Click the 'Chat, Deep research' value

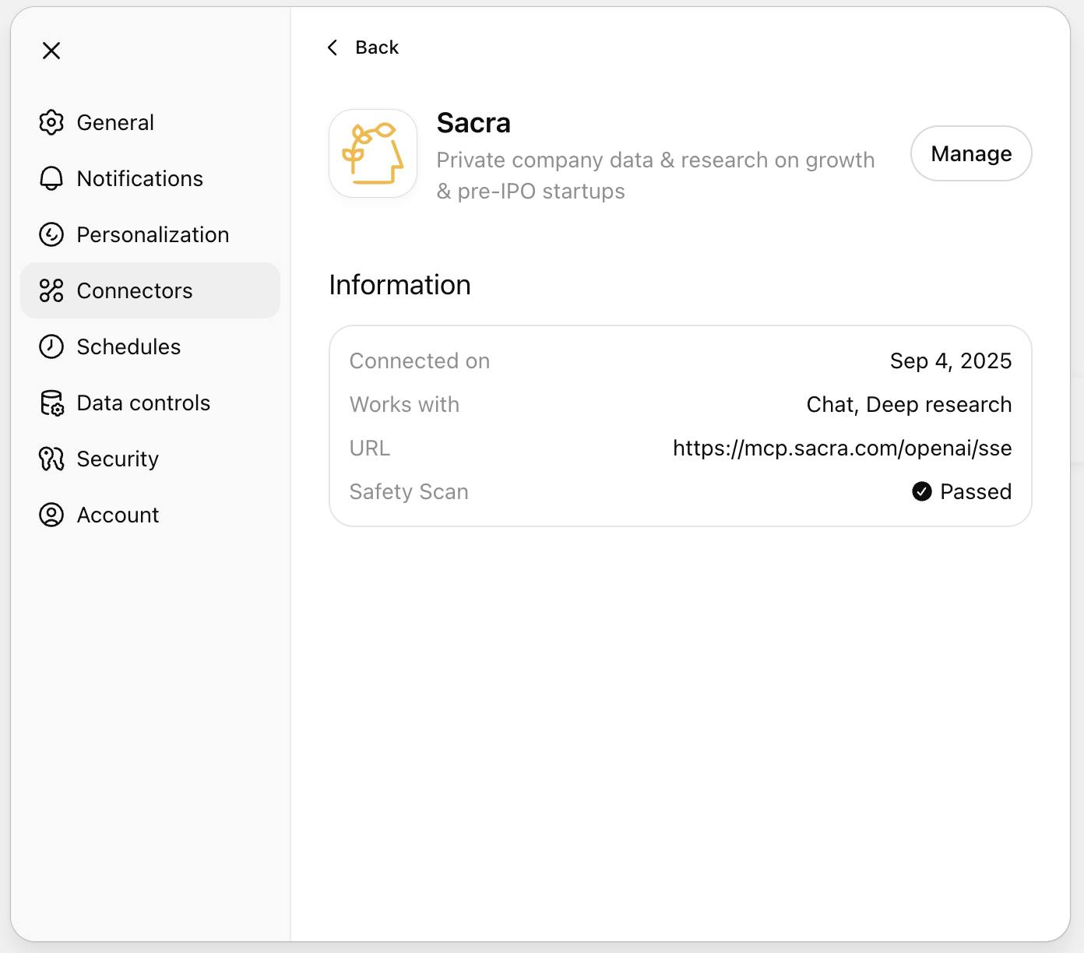[x=909, y=404]
